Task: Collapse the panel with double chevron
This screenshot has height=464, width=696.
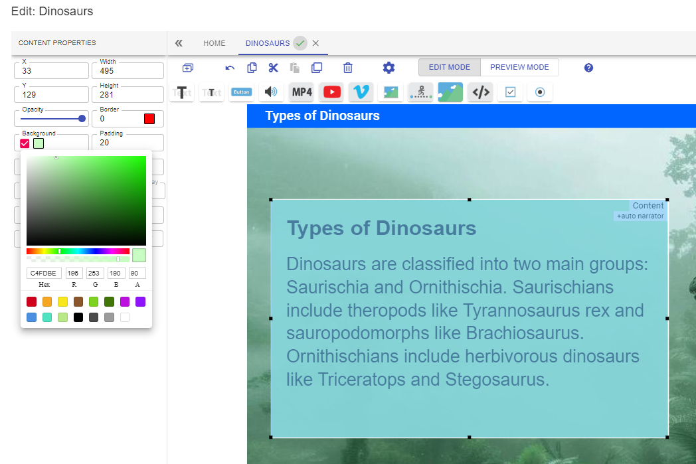Action: tap(179, 43)
